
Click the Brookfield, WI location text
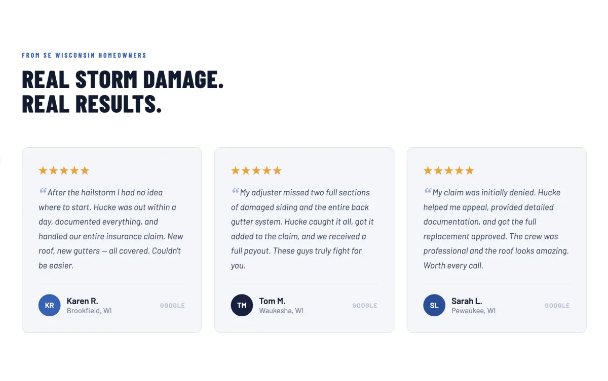89,311
